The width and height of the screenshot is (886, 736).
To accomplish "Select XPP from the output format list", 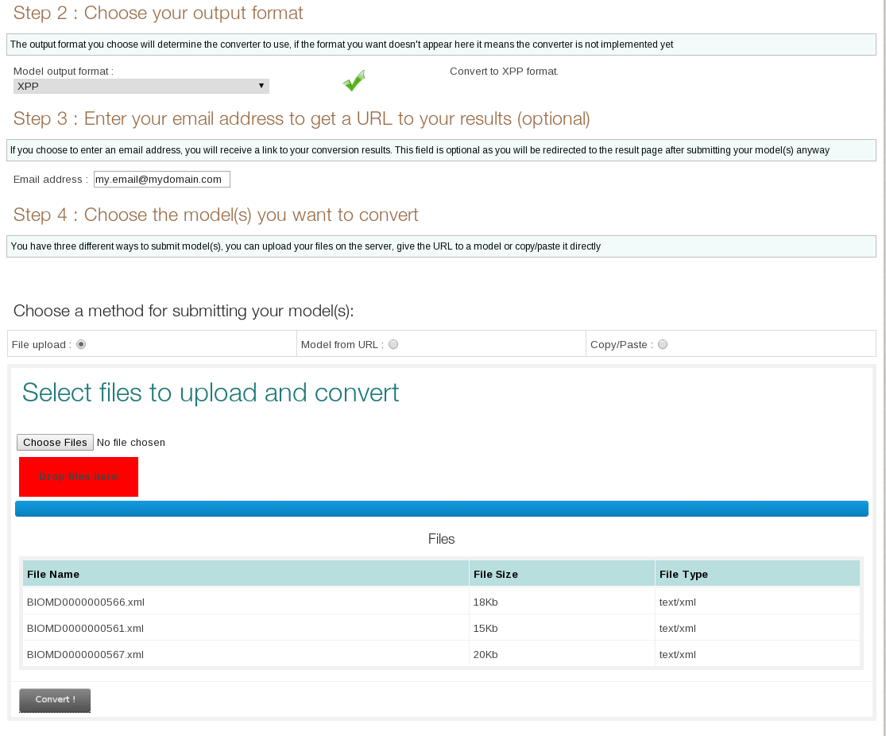I will (141, 86).
